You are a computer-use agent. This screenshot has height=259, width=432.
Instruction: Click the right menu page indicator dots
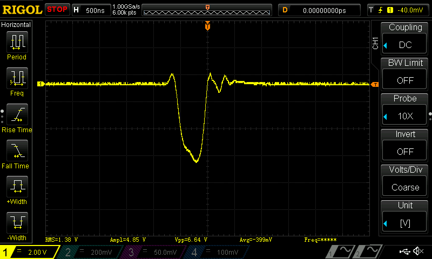coord(430,117)
